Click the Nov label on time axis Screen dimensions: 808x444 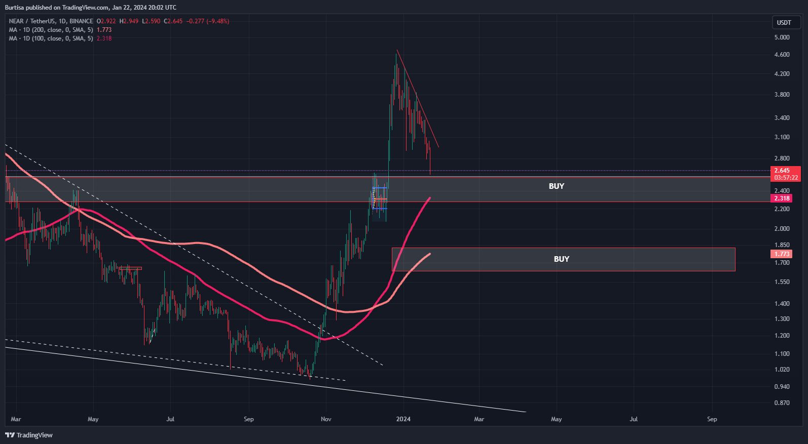point(326,419)
